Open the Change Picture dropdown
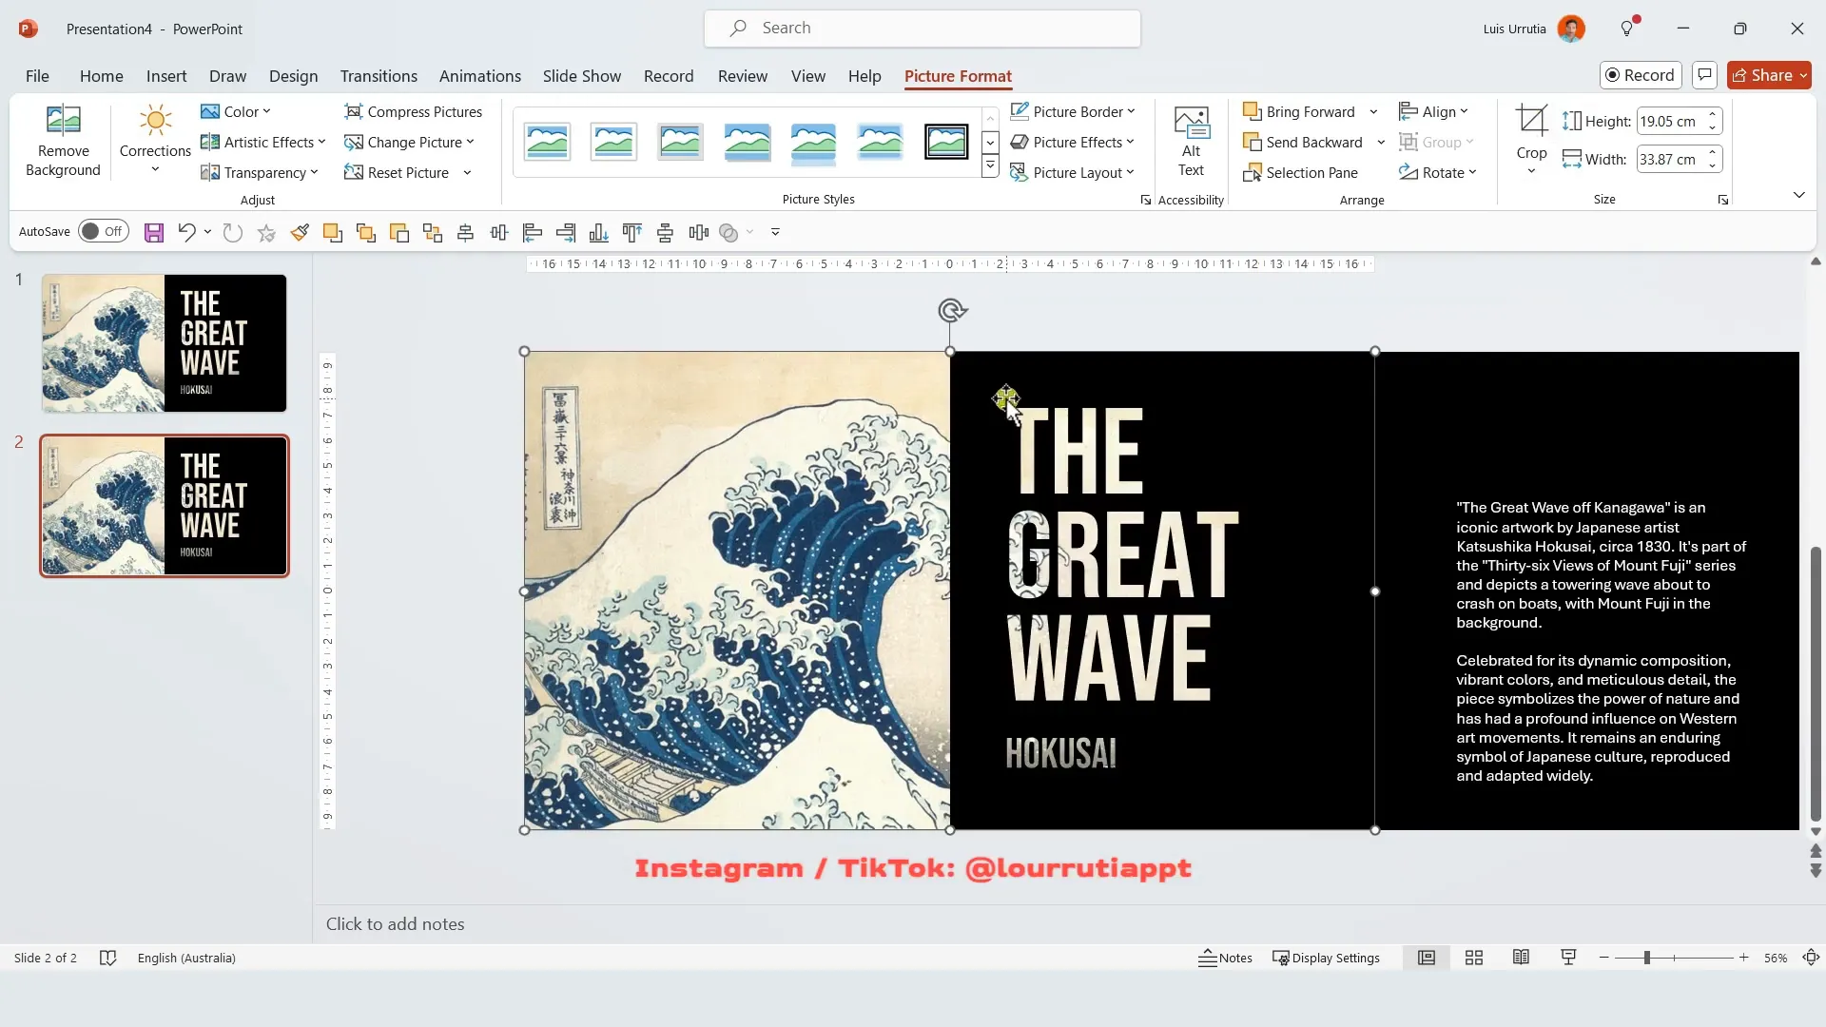The height and width of the screenshot is (1027, 1826). coord(409,142)
